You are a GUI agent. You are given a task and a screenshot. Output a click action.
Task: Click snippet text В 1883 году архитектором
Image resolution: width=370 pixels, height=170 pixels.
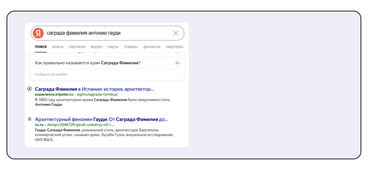[x=102, y=102]
